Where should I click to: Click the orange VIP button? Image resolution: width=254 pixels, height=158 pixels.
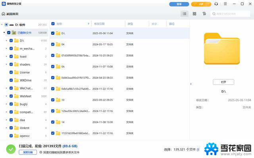[201, 4]
